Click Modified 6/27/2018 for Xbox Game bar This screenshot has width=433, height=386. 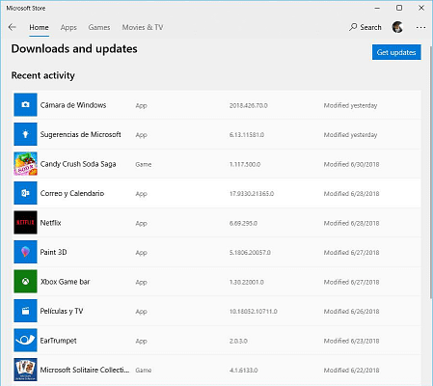[351, 282]
